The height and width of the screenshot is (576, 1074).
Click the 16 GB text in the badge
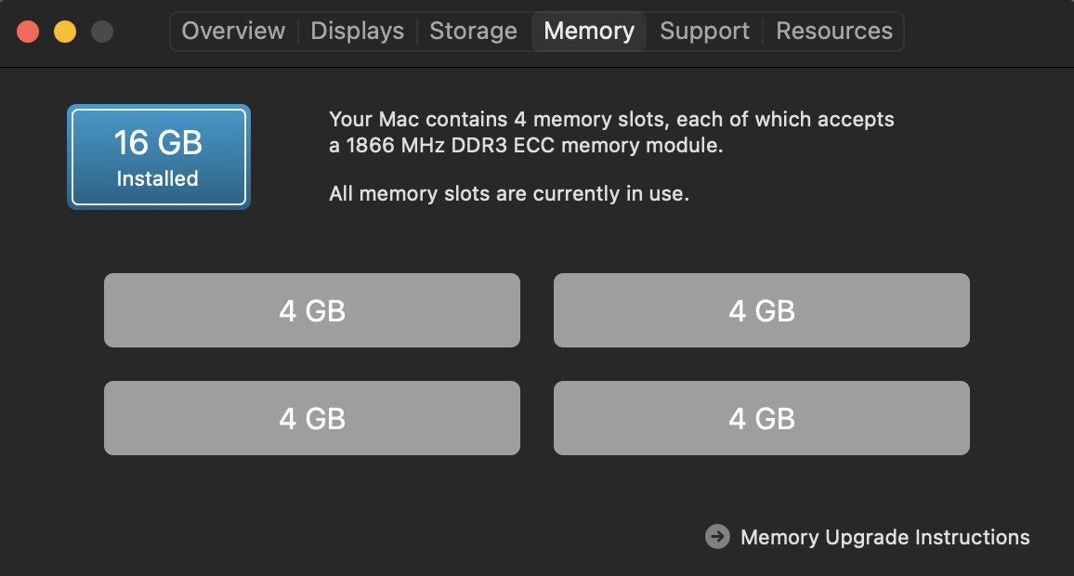click(x=158, y=143)
